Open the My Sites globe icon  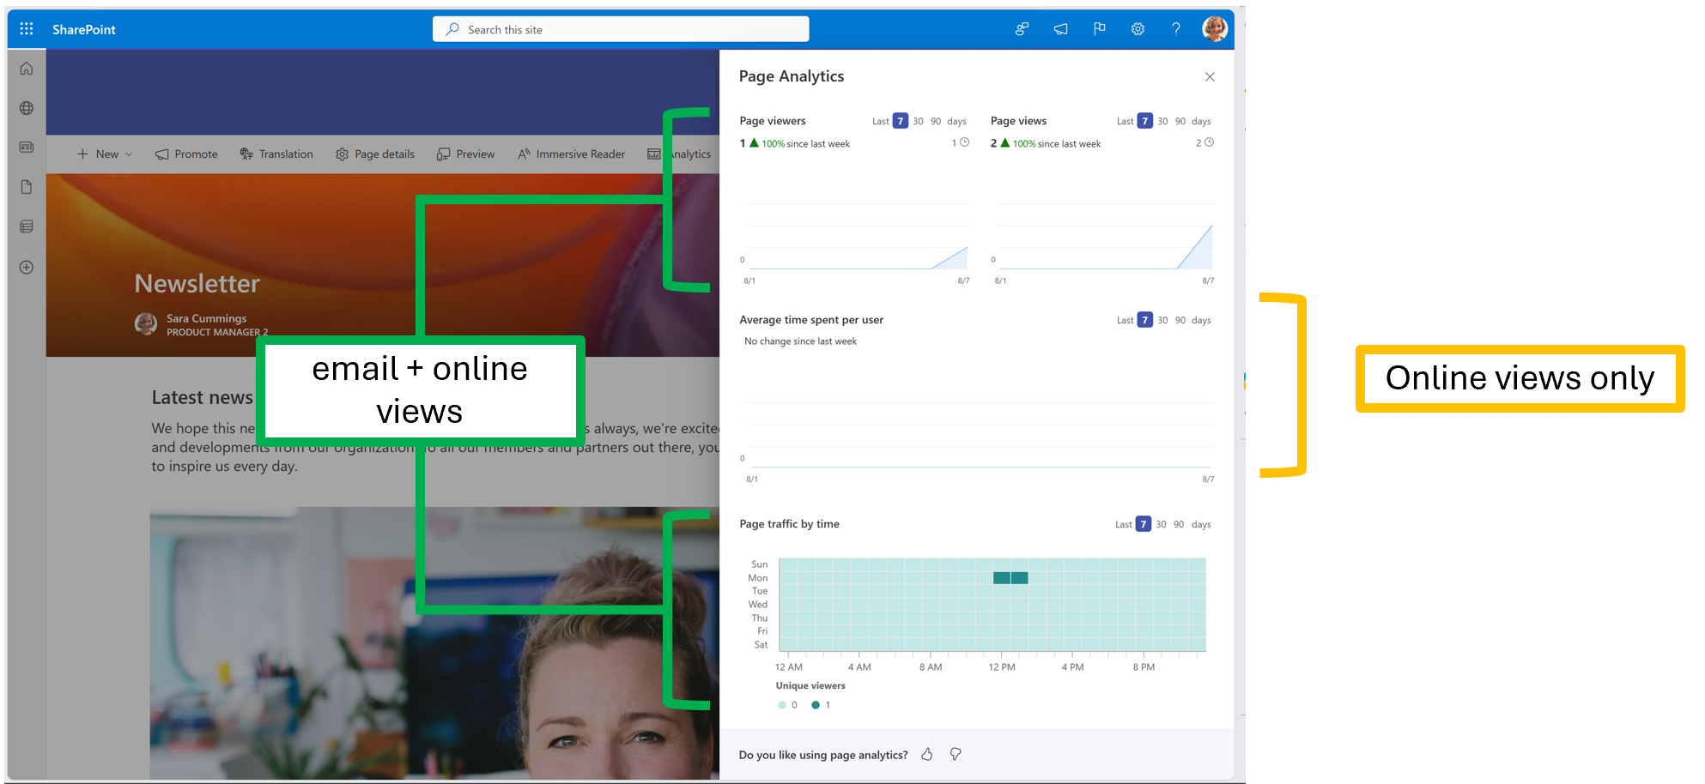coord(26,109)
